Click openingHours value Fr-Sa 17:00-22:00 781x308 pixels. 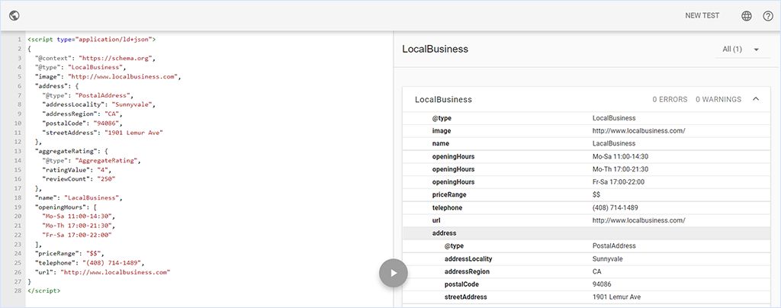point(618,182)
